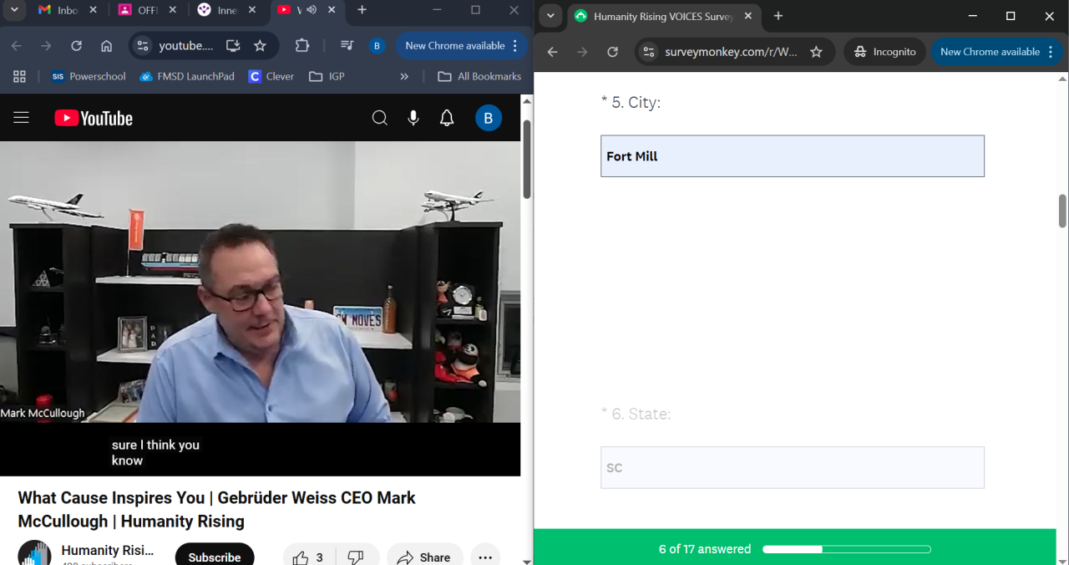Go back in left Chrome window

click(x=17, y=46)
